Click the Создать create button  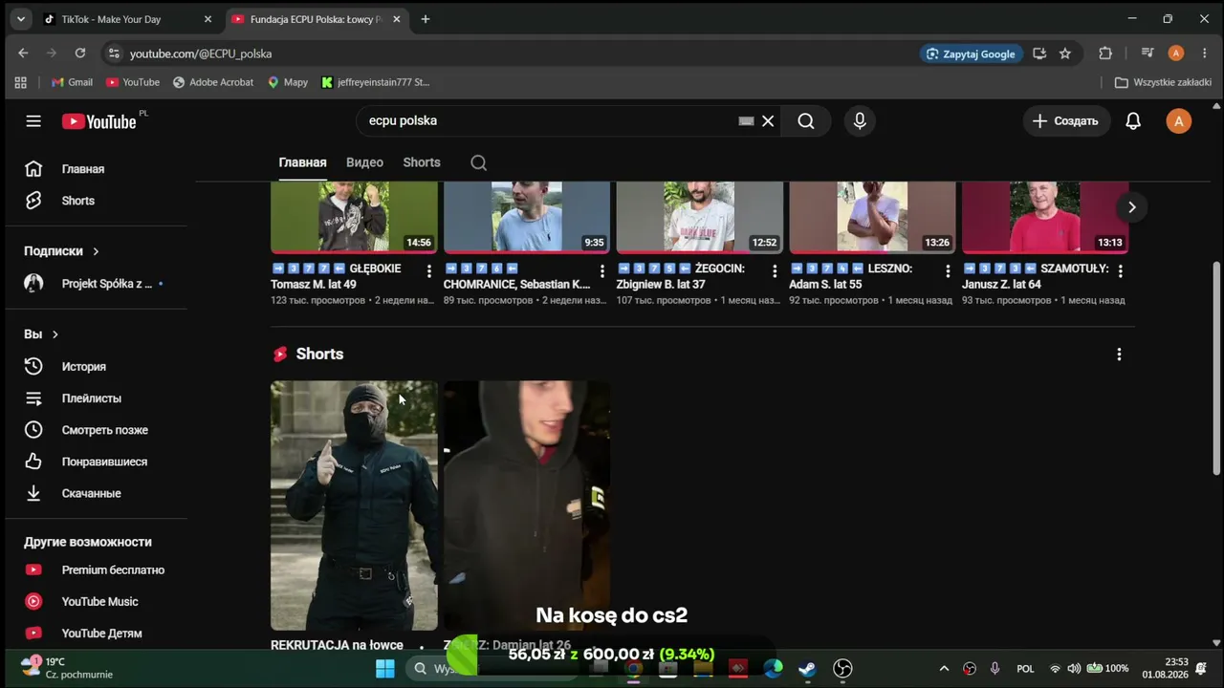coord(1066,121)
